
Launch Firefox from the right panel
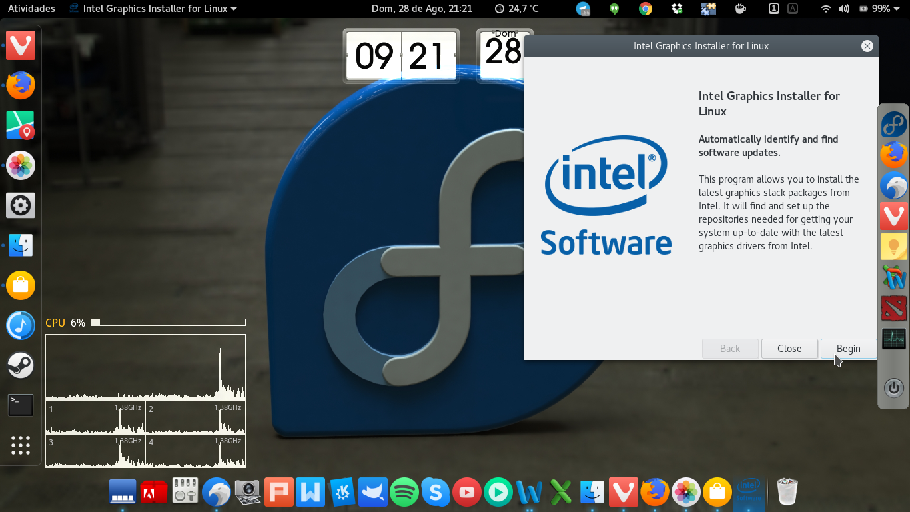(x=893, y=155)
